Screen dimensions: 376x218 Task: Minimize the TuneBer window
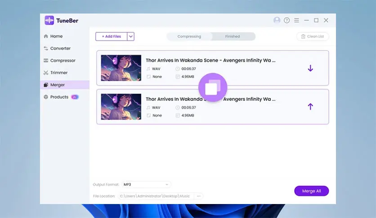coord(306,20)
